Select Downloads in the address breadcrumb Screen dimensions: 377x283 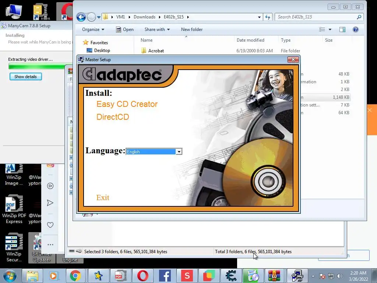[x=144, y=17]
